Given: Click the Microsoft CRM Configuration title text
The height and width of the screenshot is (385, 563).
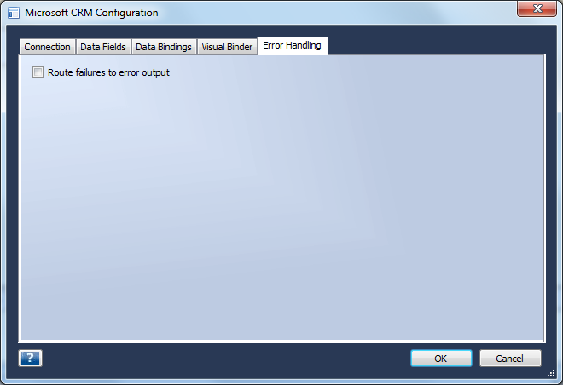Looking at the screenshot, I should (91, 13).
